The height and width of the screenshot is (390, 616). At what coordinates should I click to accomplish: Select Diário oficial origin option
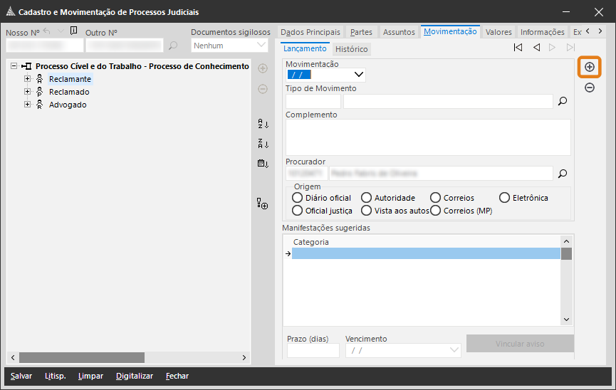point(298,198)
